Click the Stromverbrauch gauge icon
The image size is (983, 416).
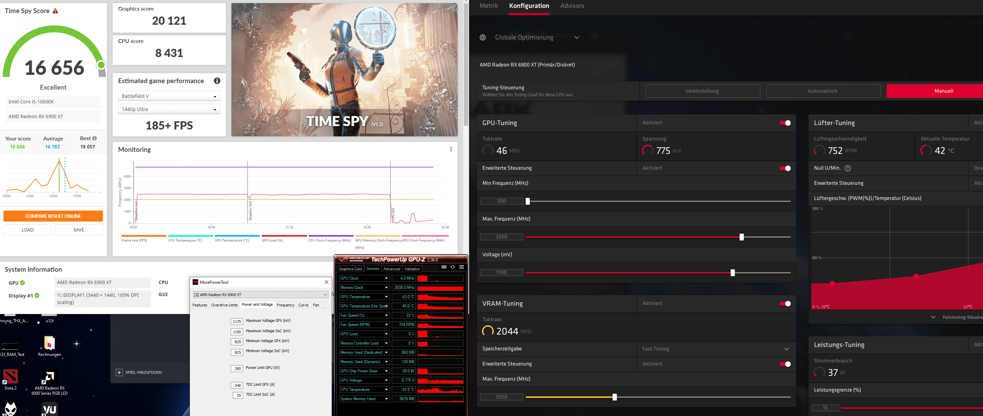point(819,372)
